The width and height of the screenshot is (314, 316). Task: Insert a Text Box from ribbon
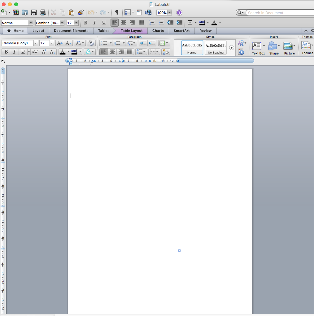pyautogui.click(x=257, y=46)
